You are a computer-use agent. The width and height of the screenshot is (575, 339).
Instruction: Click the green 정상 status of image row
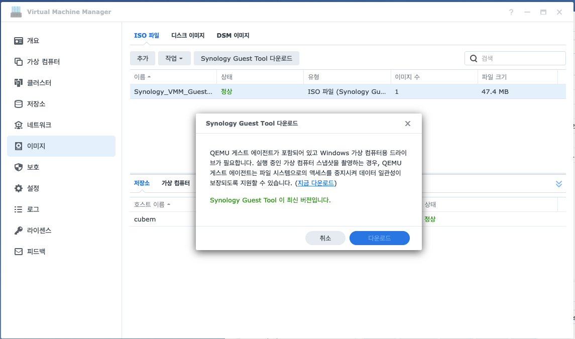click(226, 92)
